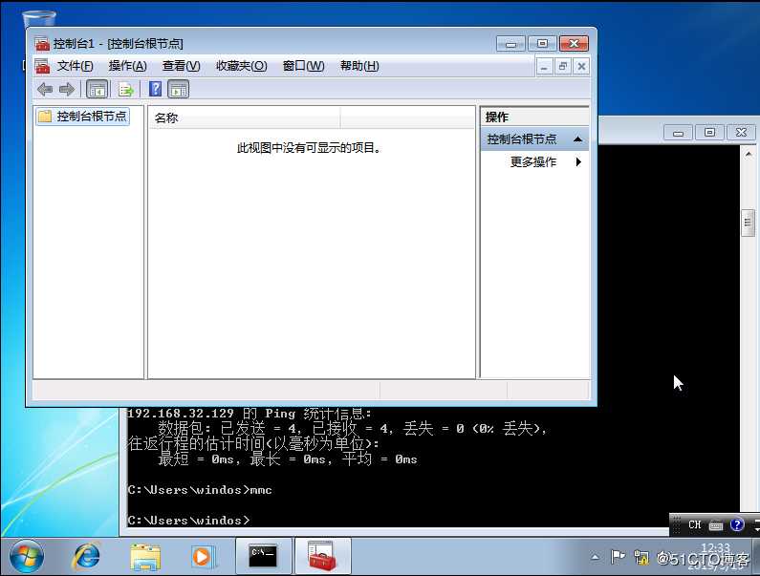Click the command prompt scrollbar up arrow
This screenshot has height=576, width=760.
coord(749,154)
